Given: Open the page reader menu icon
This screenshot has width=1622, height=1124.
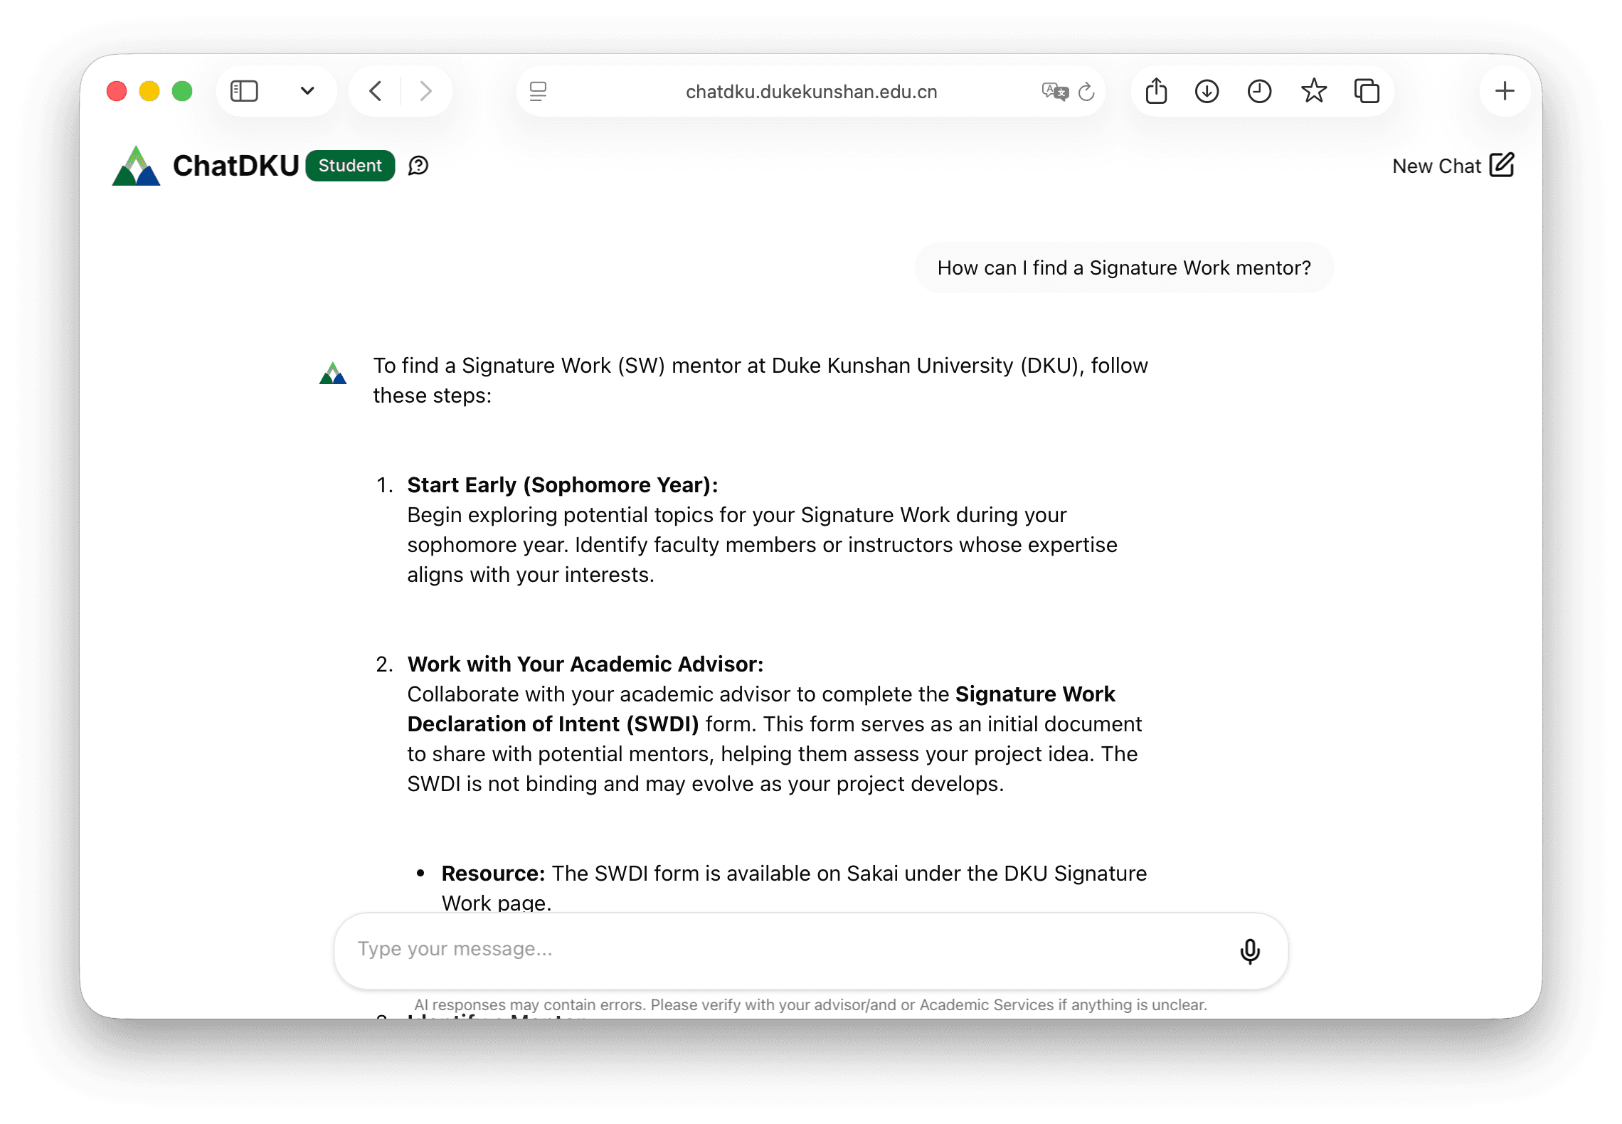Looking at the screenshot, I should pyautogui.click(x=538, y=91).
